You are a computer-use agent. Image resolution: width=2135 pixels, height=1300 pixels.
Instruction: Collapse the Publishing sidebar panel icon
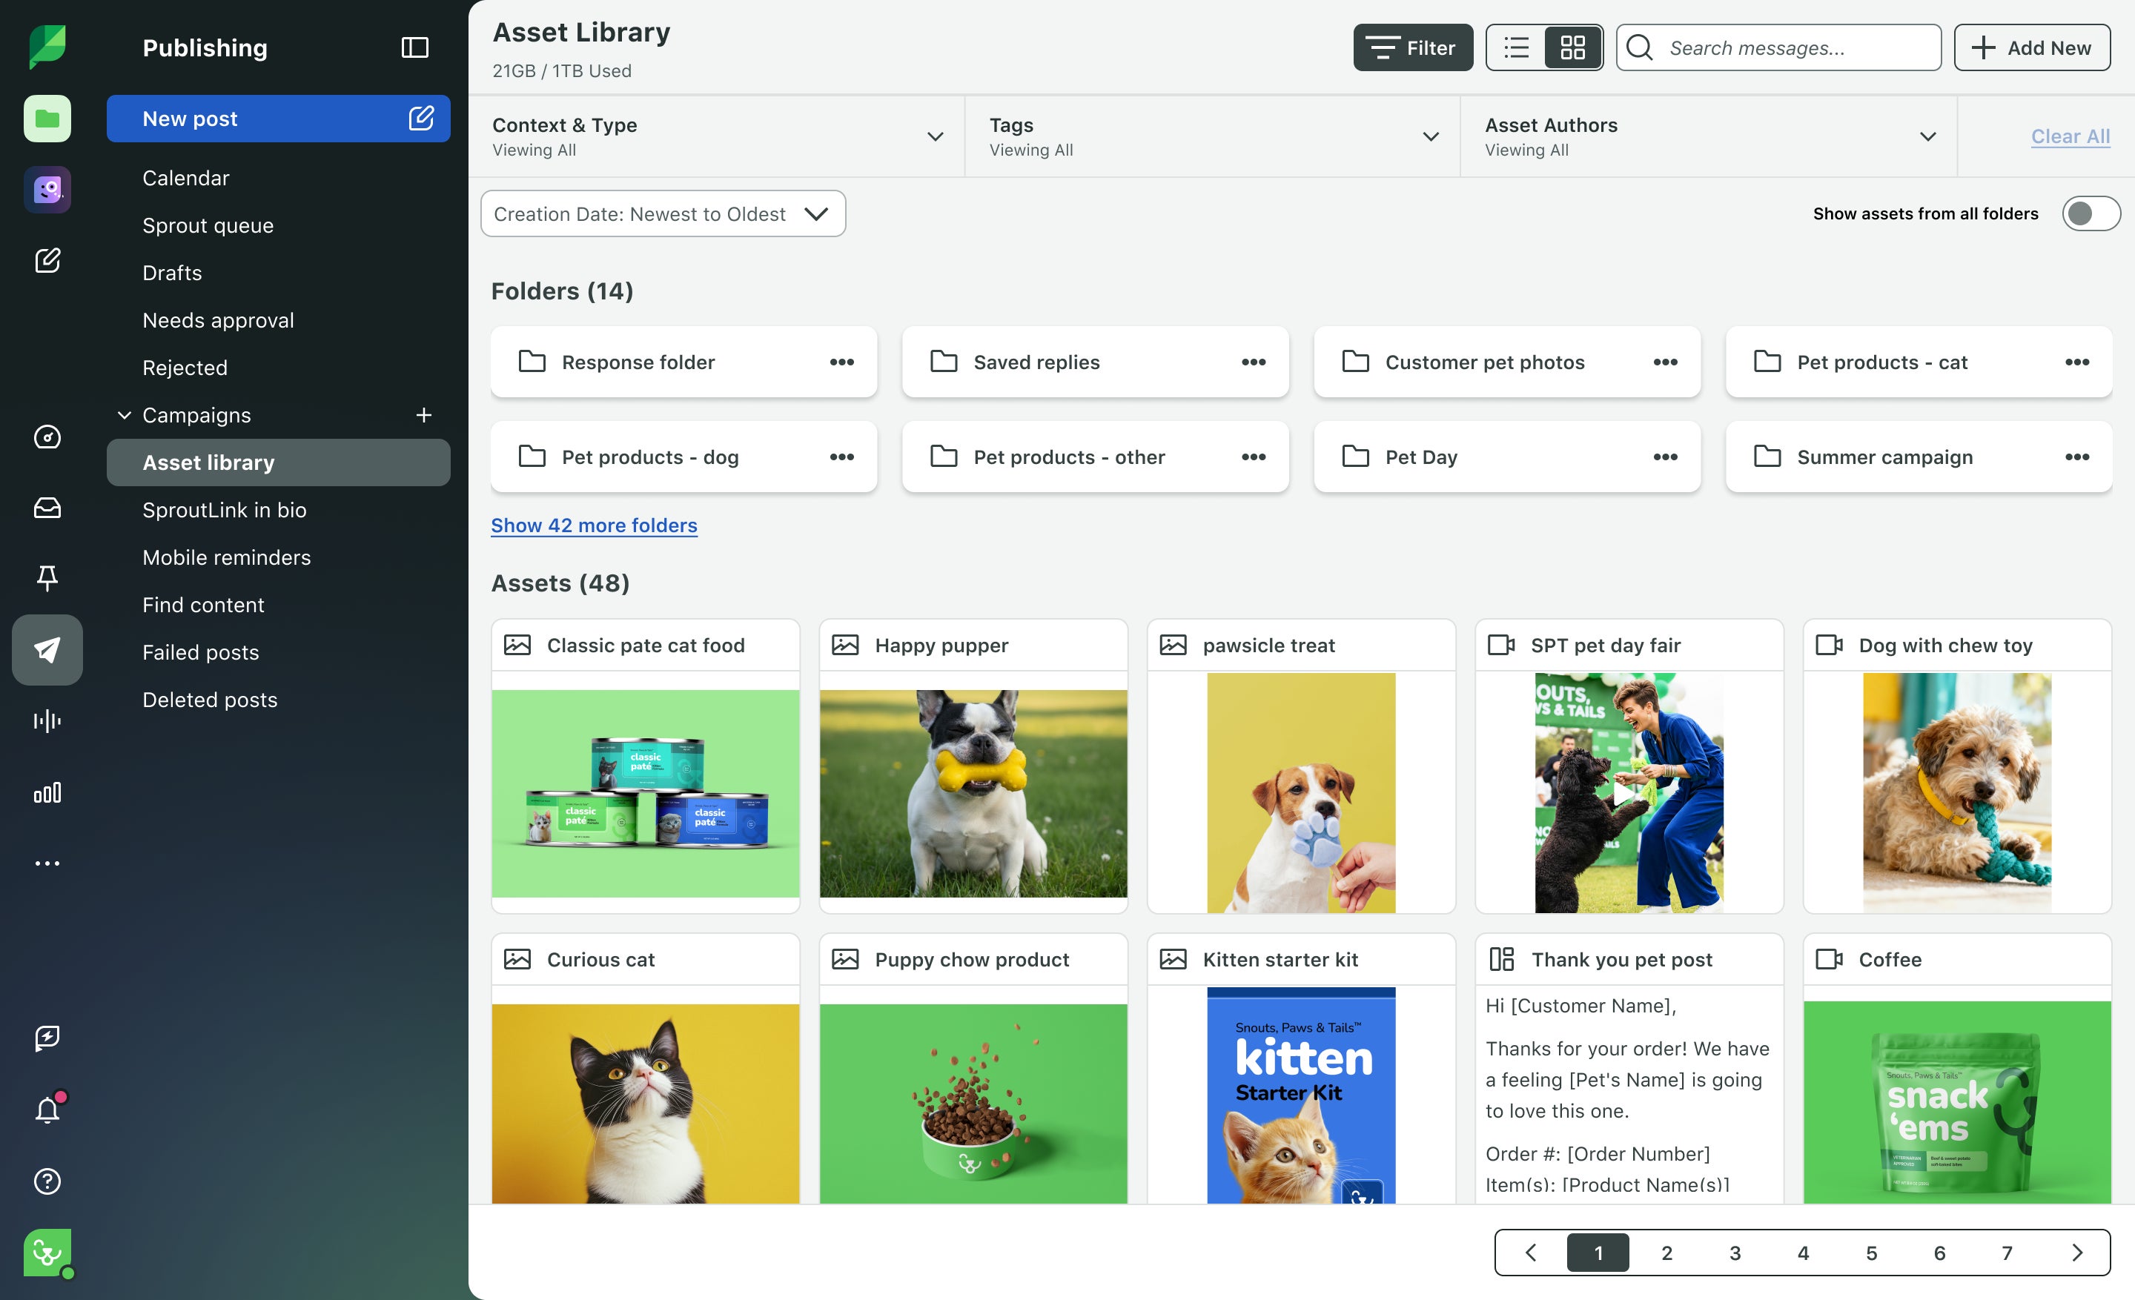coord(415,47)
